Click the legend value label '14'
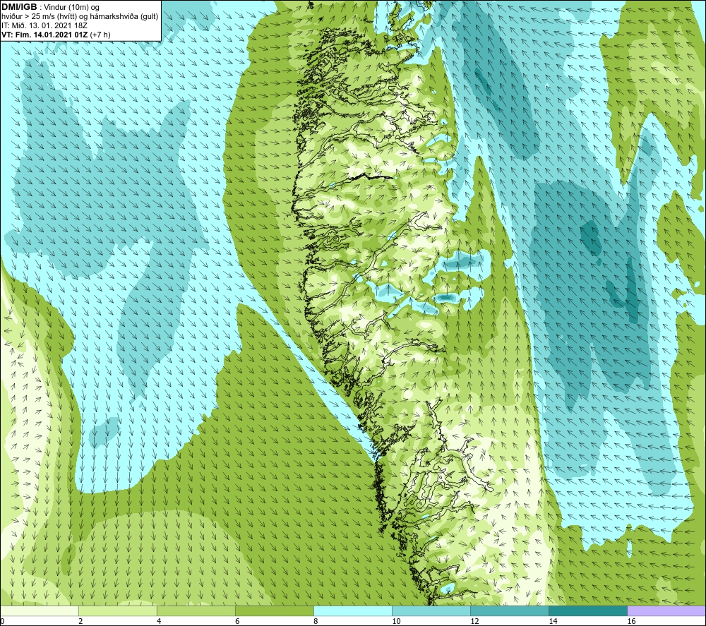The image size is (706, 626). click(553, 622)
